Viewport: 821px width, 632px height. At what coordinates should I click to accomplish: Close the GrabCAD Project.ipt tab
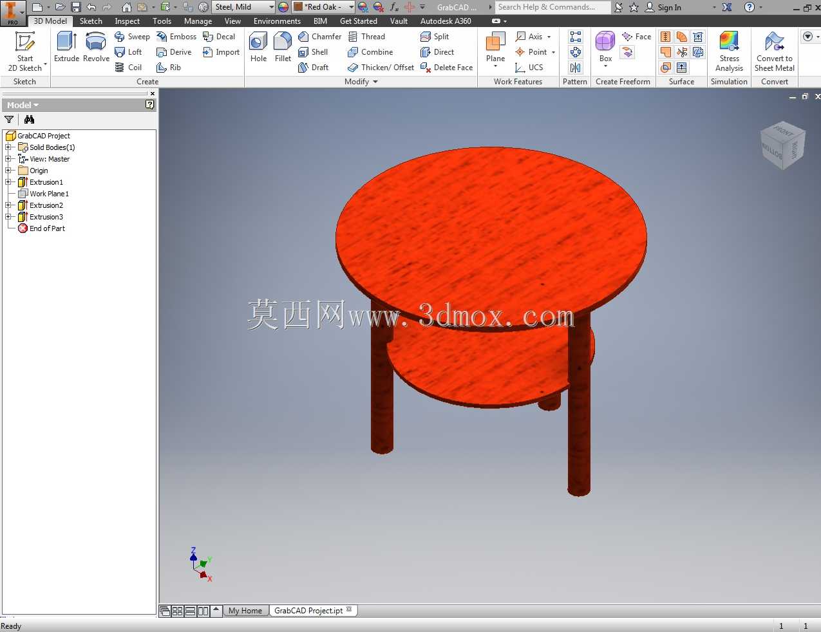pyautogui.click(x=349, y=609)
